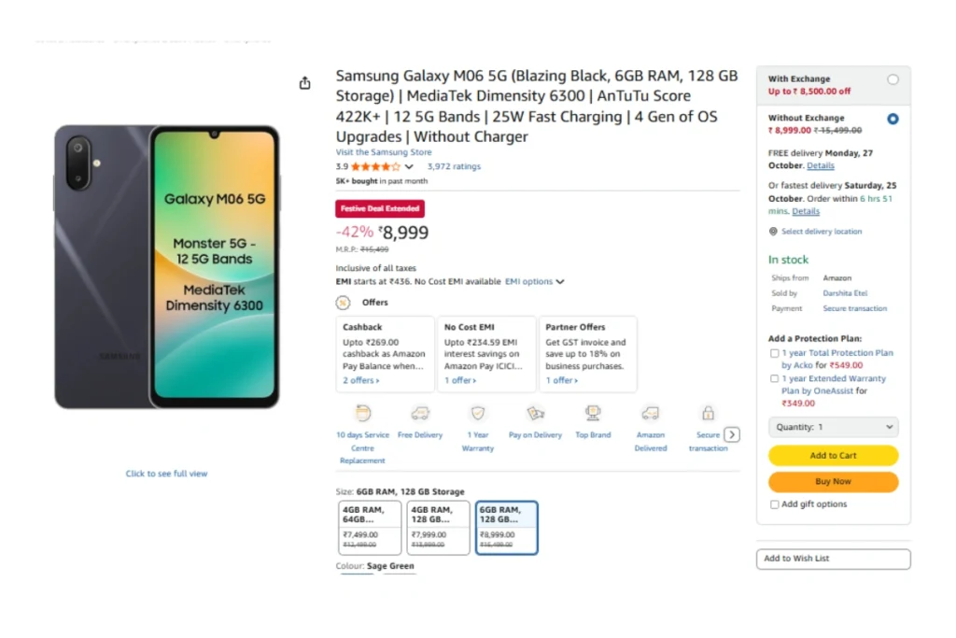Check the 1 year Total Protection Plan box
This screenshot has height=638, width=956.
pos(775,353)
